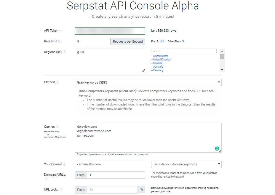Screen dimensions: 275x195
Task: Click the Your Domain help icon
Action: [x=65, y=164]
